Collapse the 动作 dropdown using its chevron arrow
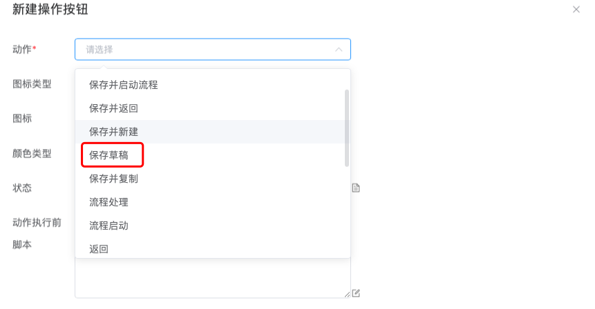The image size is (595, 309). [339, 50]
